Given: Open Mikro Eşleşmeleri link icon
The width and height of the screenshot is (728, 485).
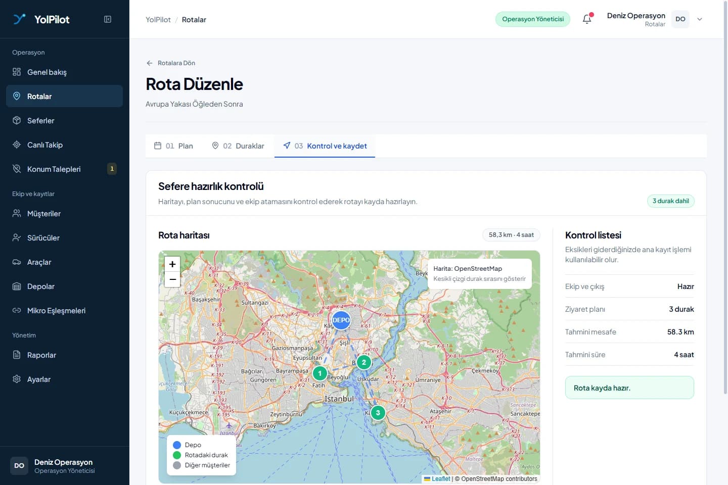Looking at the screenshot, I should point(17,310).
